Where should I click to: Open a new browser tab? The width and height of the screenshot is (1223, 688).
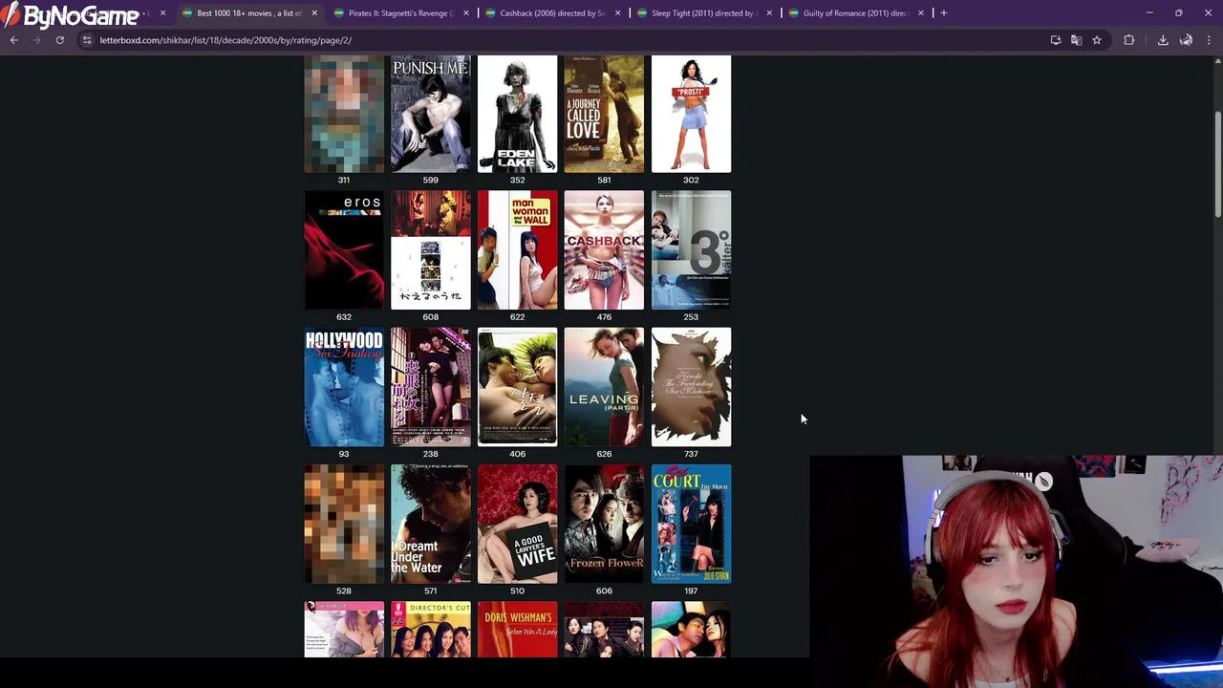[x=943, y=13]
